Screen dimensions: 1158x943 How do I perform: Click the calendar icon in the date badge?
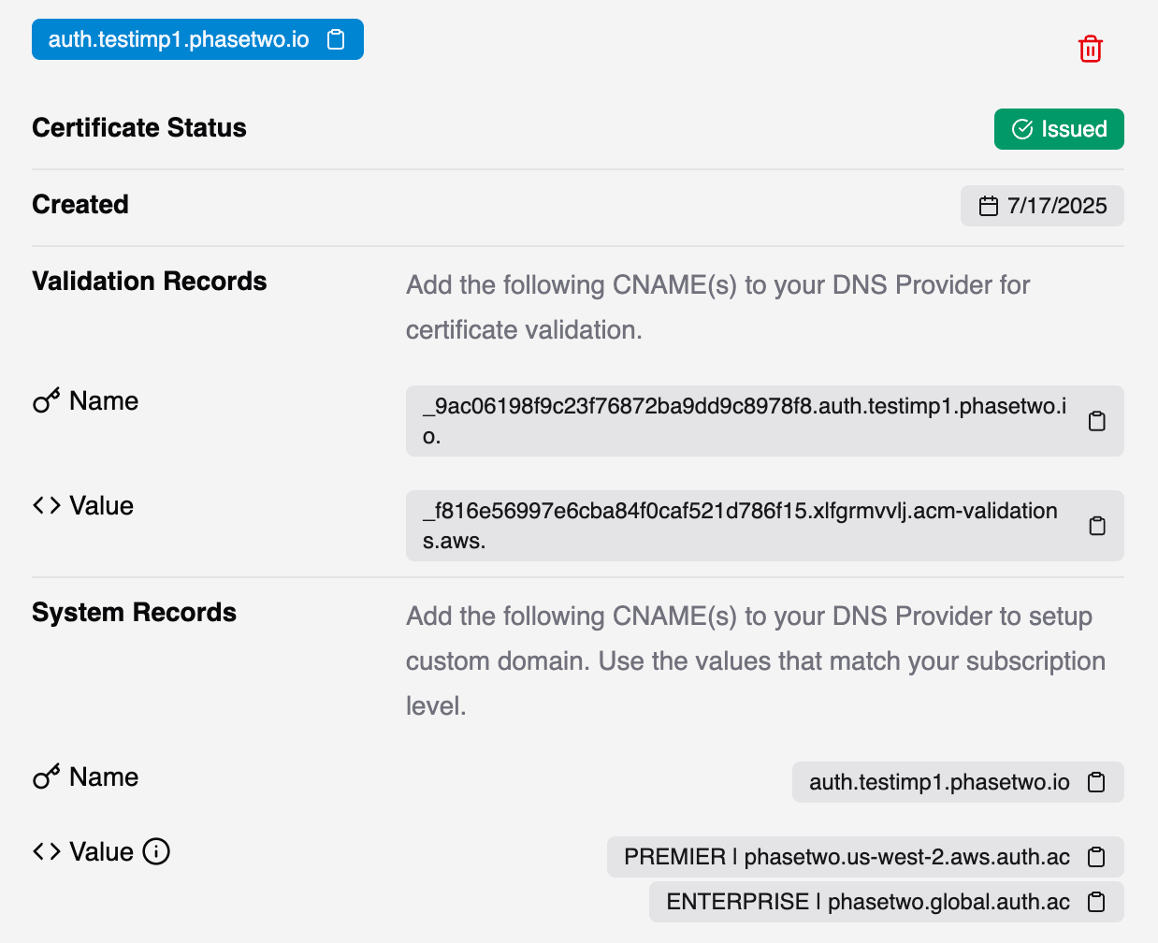(989, 206)
